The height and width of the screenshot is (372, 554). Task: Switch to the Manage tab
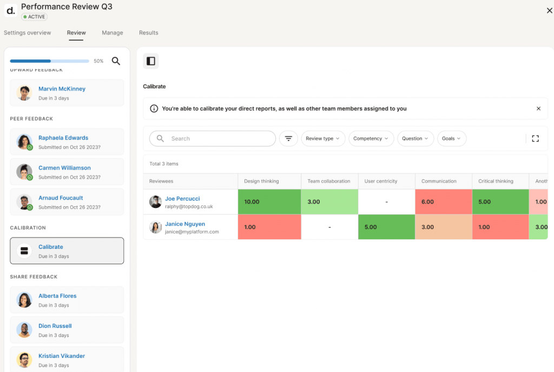(x=112, y=32)
